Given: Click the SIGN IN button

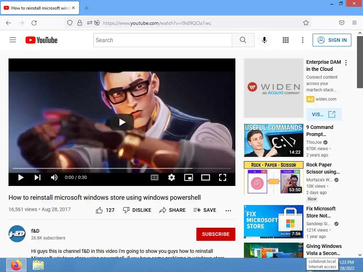Looking at the screenshot, I should point(332,40).
